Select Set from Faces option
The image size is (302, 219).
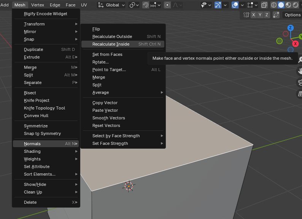(x=123, y=54)
